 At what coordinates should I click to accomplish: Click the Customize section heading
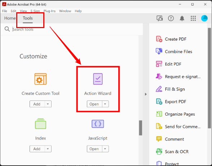click(34, 56)
